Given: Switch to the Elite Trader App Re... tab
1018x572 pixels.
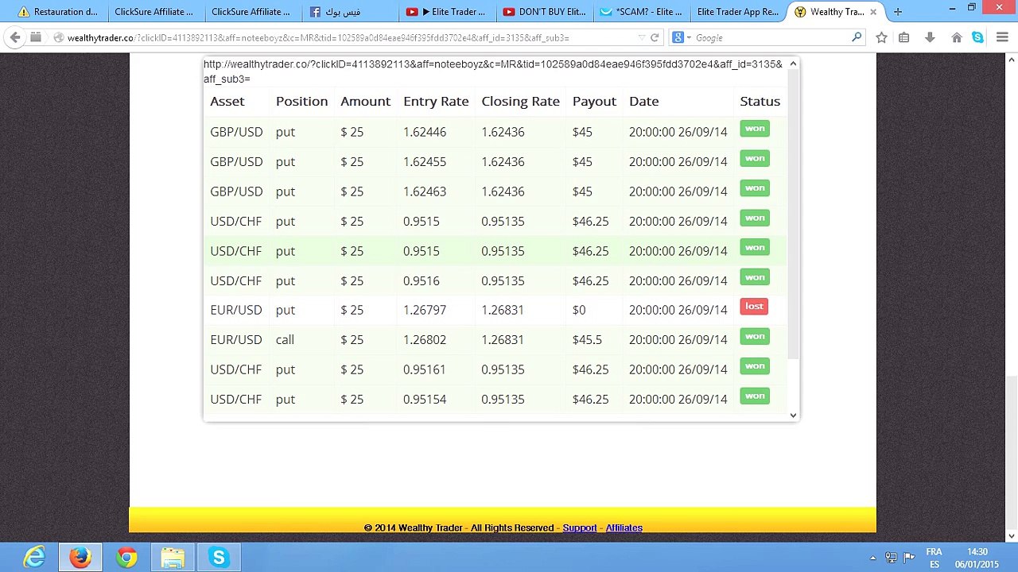Looking at the screenshot, I should click(x=737, y=12).
